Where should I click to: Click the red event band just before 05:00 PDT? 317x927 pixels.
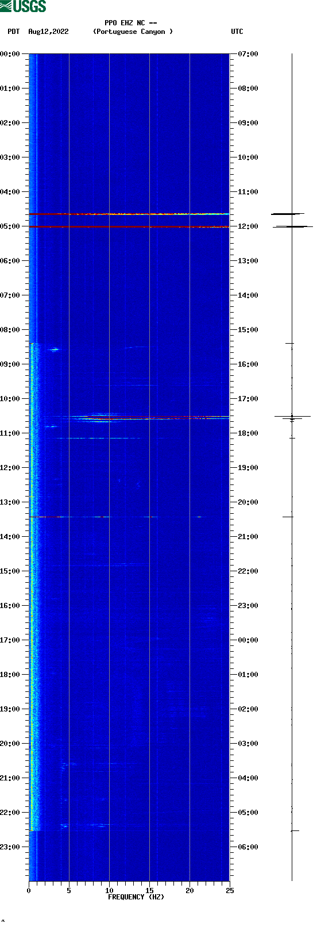click(129, 214)
